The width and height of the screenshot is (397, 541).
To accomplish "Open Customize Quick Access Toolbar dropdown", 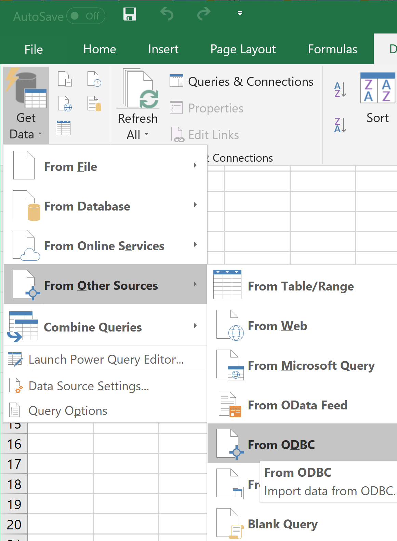I will coord(240,13).
